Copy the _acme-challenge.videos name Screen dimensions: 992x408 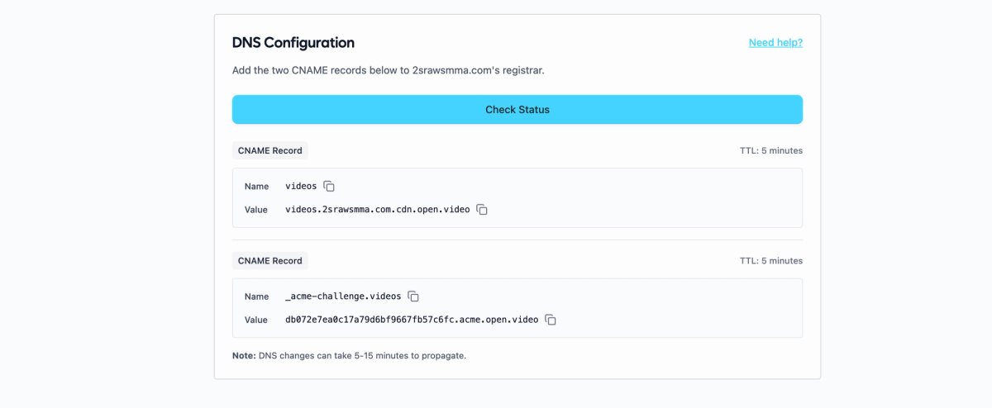point(414,297)
